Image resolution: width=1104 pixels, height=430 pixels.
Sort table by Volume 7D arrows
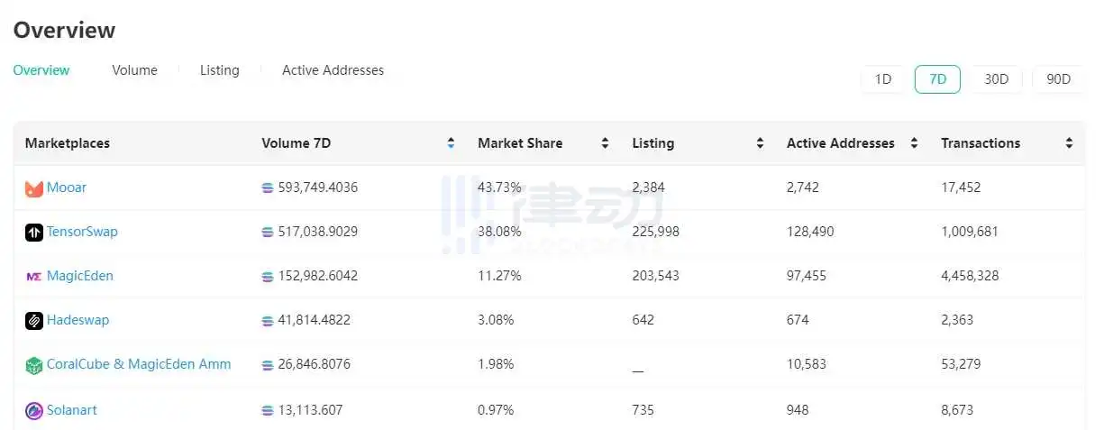[451, 143]
